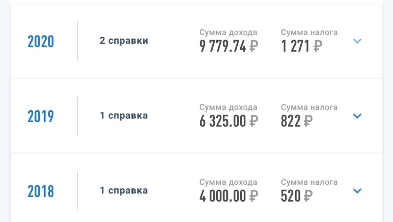Open the "2 справки" label for 2020
Viewport: 393px width, 222px height.
pyautogui.click(x=124, y=41)
